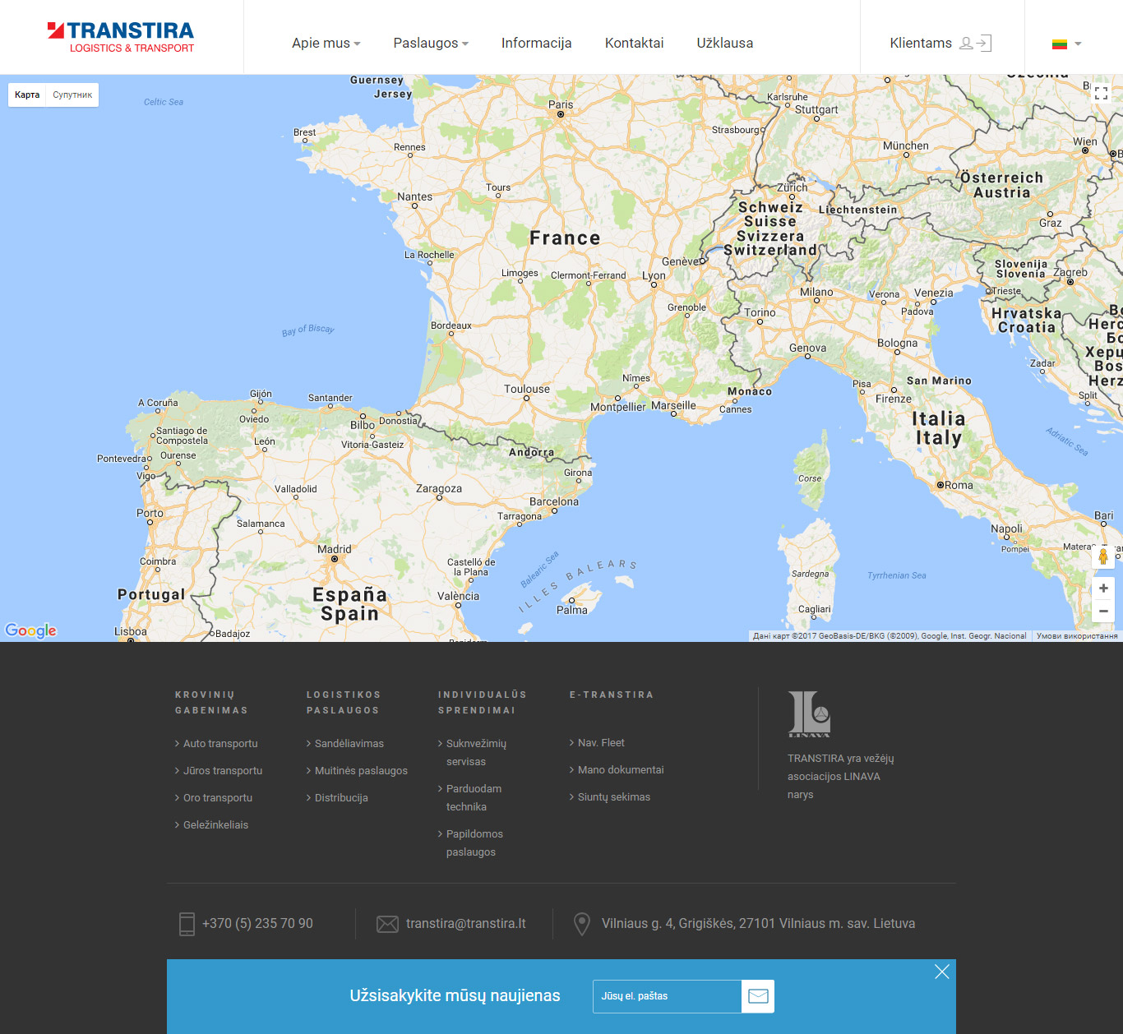Open the Muitinės paslaugos link
Screen dimensions: 1123x1034
[x=360, y=770]
